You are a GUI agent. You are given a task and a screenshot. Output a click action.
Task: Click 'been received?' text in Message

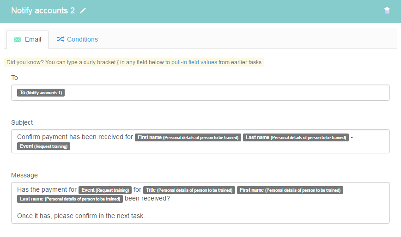tap(147, 198)
